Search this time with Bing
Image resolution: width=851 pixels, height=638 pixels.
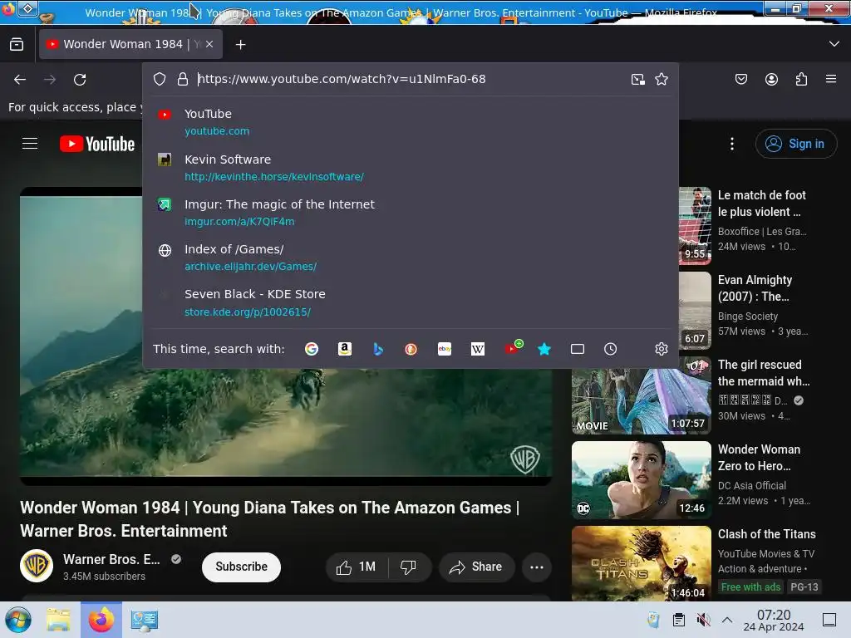[x=378, y=349]
